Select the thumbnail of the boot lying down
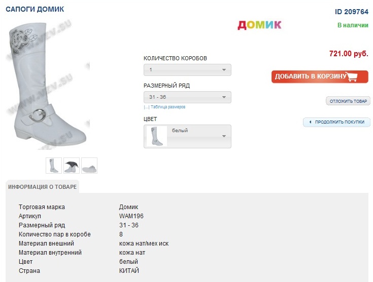Screen dimensions: 373x282 (89, 166)
